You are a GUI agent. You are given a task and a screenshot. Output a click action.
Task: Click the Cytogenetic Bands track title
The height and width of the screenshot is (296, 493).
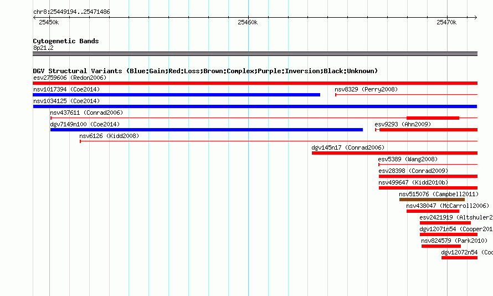(x=66, y=41)
